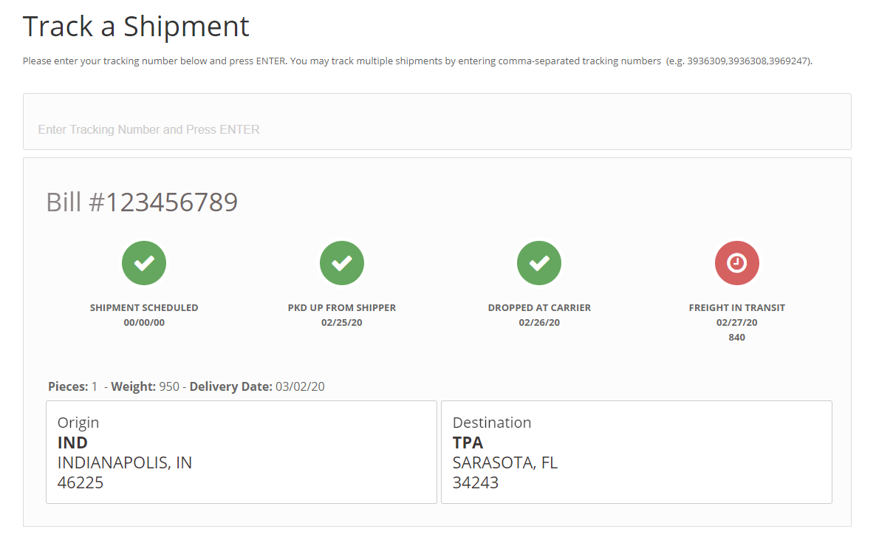Viewport: 876px width, 543px height.
Task: Click the FREIGHT IN TRANSIT status label
Action: pos(736,307)
